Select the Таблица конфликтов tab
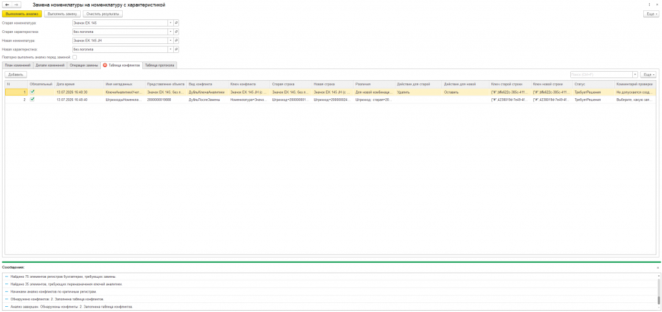The image size is (662, 312). pos(122,65)
